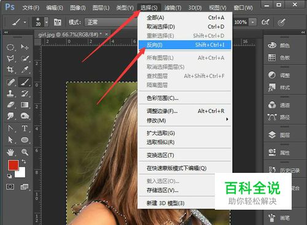Open the 窗口(W) window menu
This screenshot has width=307, height=225.
[243, 8]
